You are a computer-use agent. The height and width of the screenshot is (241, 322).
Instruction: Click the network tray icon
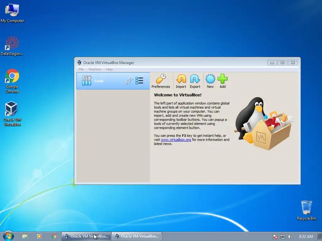tap(283, 237)
